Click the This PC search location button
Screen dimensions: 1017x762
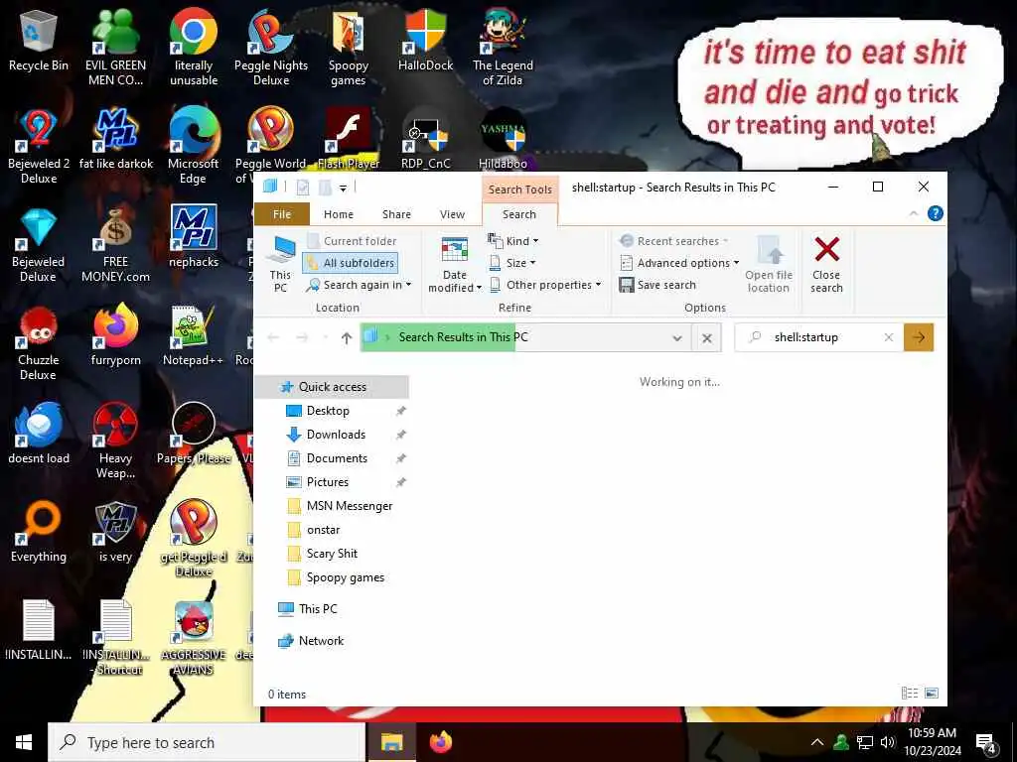(280, 265)
